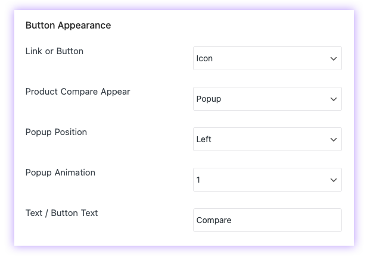Screen dimensions: 367x257
Task: Open the Link or Button dropdown
Action: pyautogui.click(x=267, y=58)
